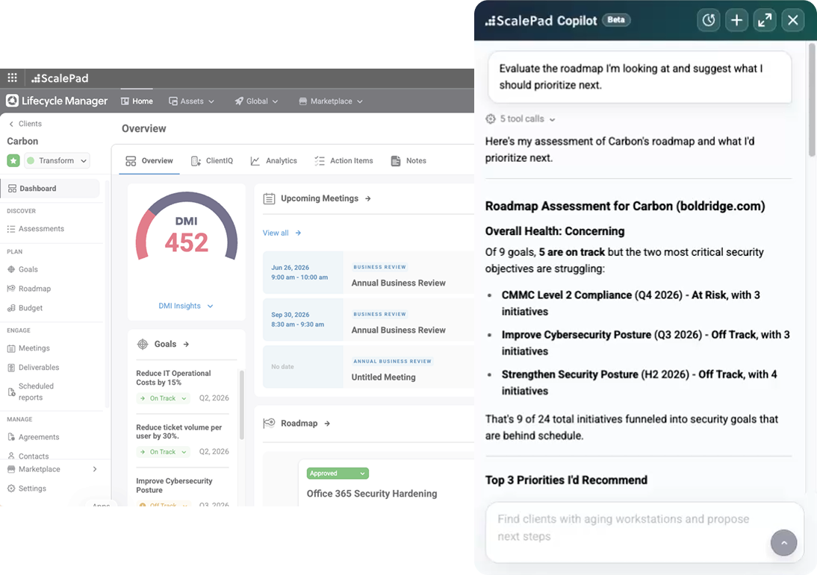Image resolution: width=817 pixels, height=575 pixels.
Task: Open Scheduled reports in the sidebar
Action: [31, 392]
